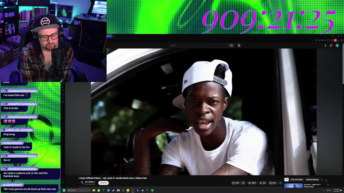
Task: Select the All filter chip
Action: coord(286,180)
